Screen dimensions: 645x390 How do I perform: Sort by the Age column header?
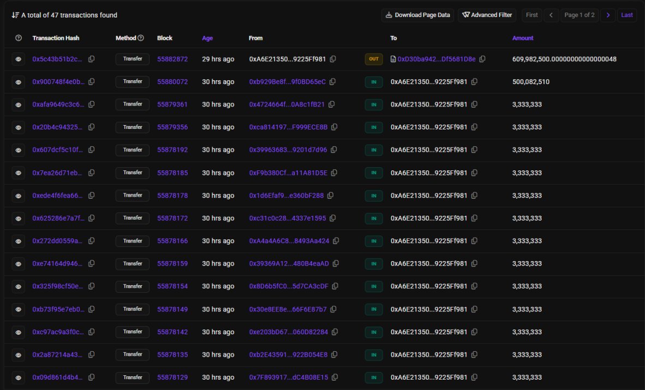click(207, 38)
